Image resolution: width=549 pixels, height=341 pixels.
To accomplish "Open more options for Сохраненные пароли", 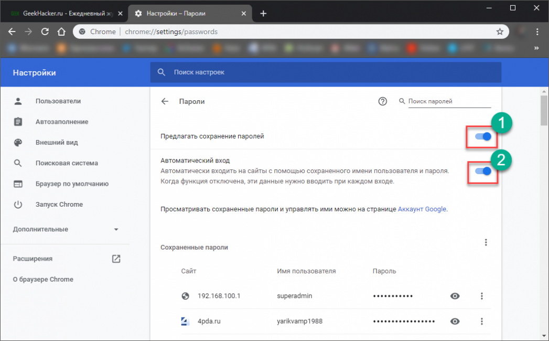I will point(486,242).
